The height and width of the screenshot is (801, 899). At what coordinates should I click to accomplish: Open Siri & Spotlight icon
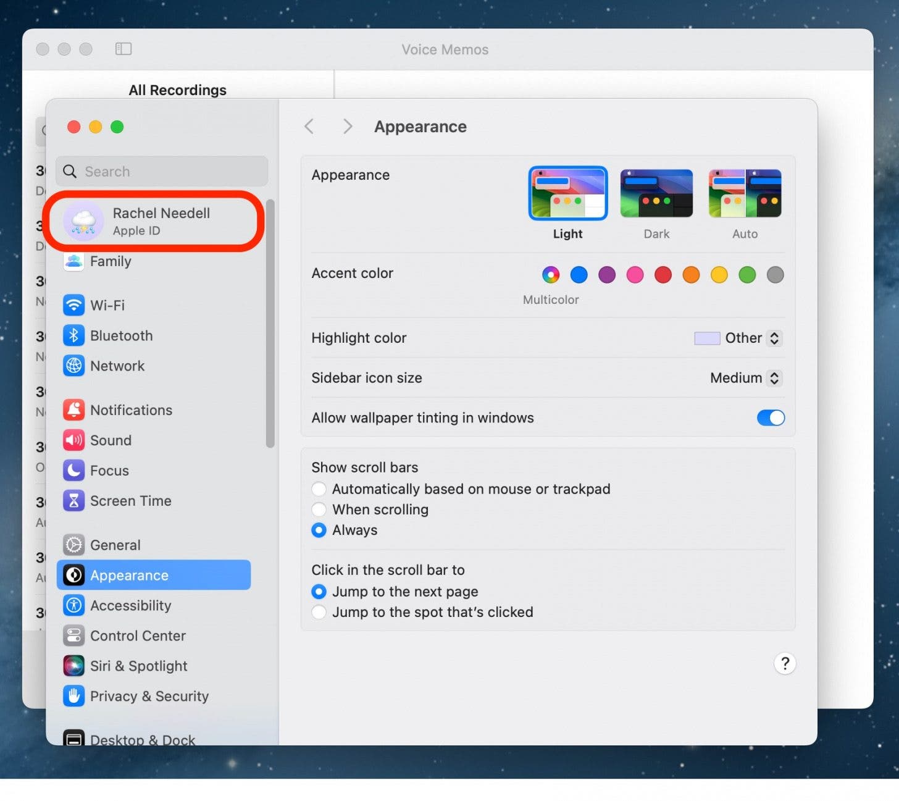click(x=74, y=666)
